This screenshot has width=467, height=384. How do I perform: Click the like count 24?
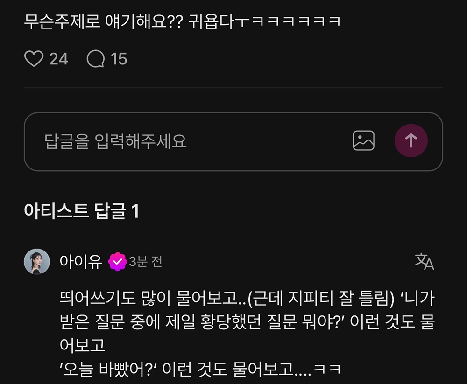(x=59, y=59)
